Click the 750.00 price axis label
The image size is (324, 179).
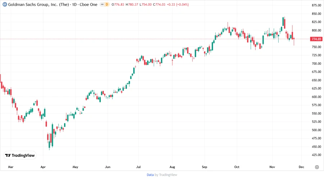(316, 47)
